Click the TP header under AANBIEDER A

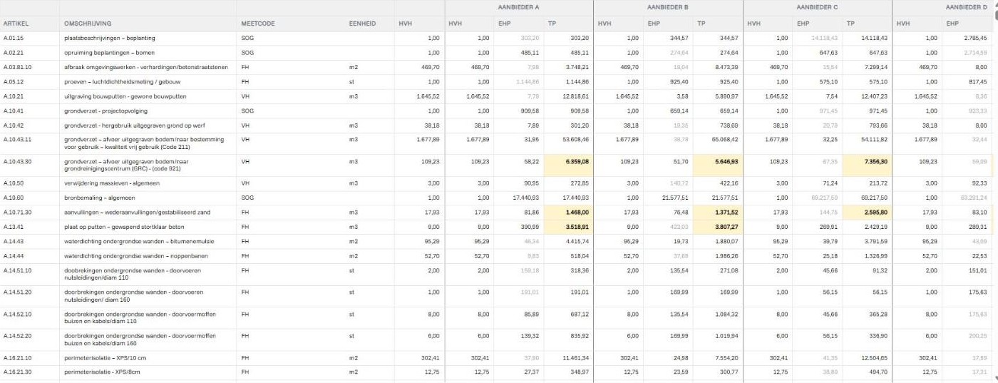pos(552,24)
